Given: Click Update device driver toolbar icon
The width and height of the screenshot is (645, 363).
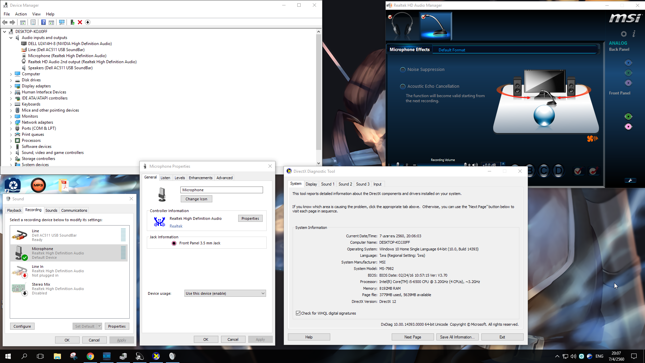Looking at the screenshot, I should click(72, 22).
